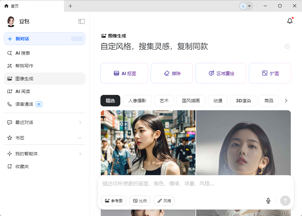Click the AI 抠图 button
The height and width of the screenshot is (216, 302).
pos(124,73)
